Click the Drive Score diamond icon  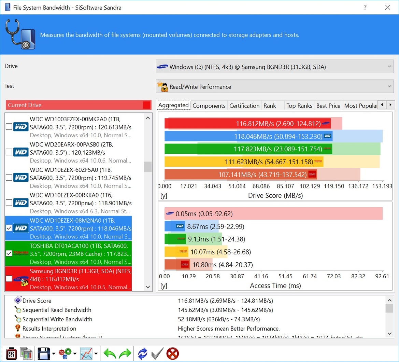pyautogui.click(x=18, y=300)
